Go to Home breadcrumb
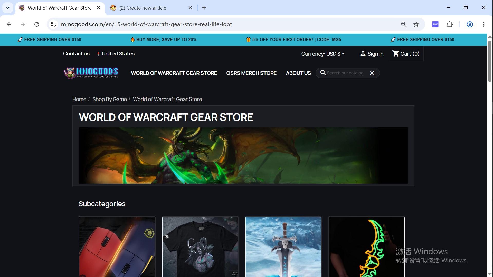This screenshot has width=493, height=277. pos(79,99)
